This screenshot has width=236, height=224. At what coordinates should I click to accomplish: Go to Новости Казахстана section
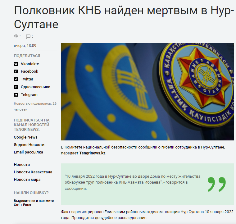(33, 172)
